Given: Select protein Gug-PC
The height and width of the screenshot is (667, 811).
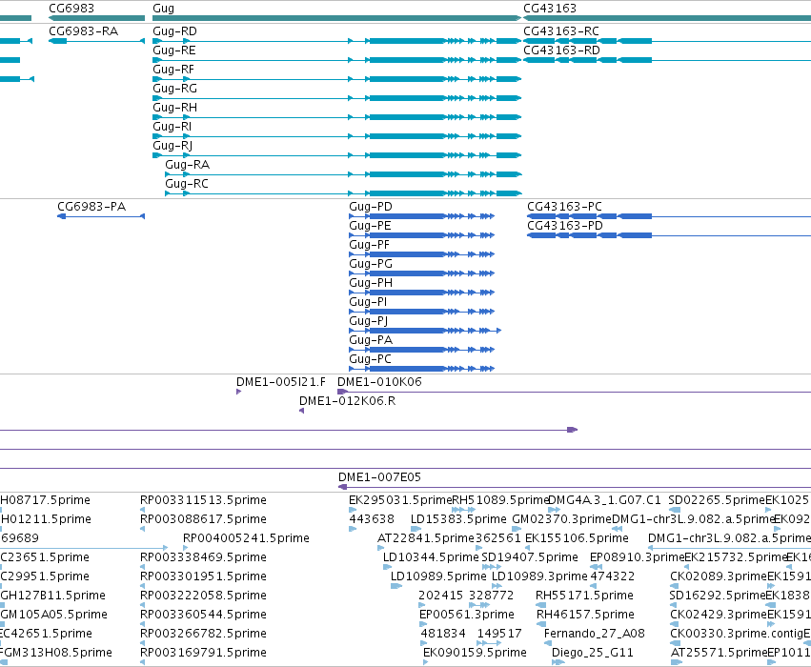Looking at the screenshot, I should (x=371, y=359).
